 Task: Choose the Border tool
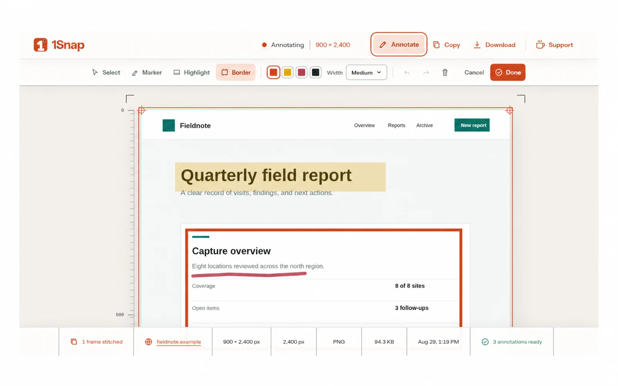(236, 72)
